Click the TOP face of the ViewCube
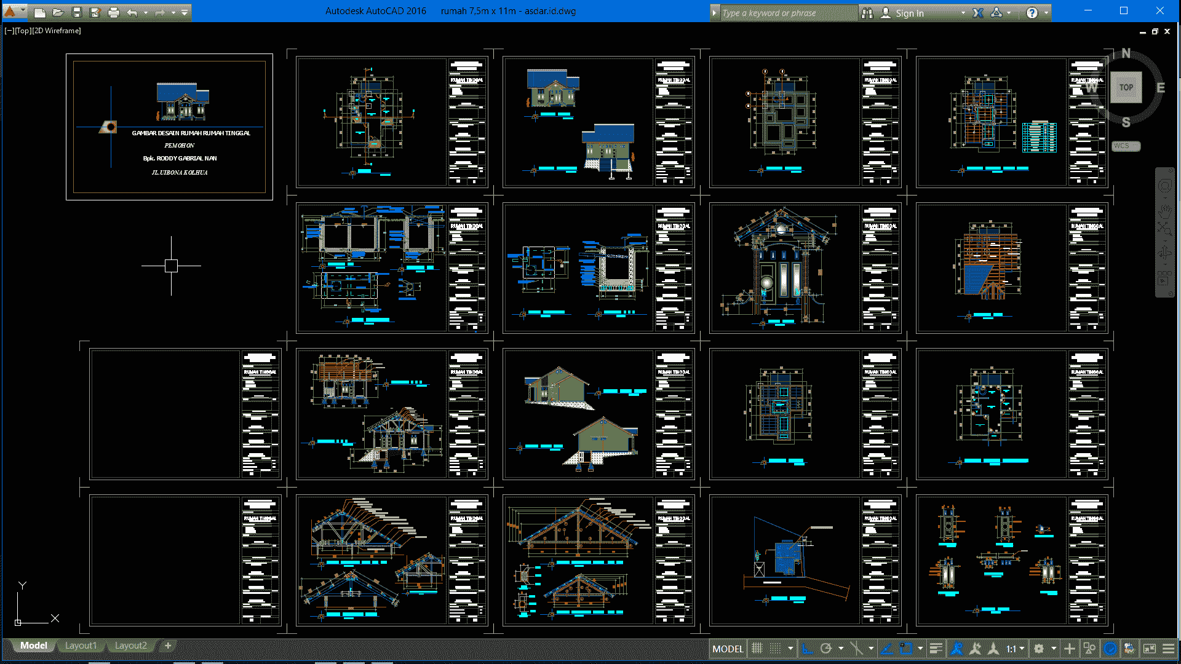This screenshot has height=664, width=1181. [x=1126, y=87]
